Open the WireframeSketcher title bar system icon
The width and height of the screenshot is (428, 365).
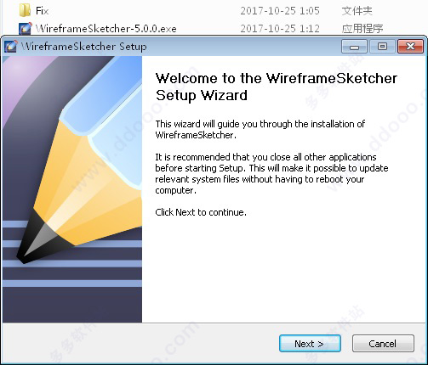[x=11, y=46]
